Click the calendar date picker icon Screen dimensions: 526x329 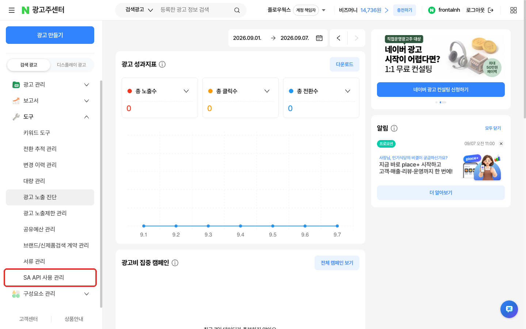[x=319, y=38]
